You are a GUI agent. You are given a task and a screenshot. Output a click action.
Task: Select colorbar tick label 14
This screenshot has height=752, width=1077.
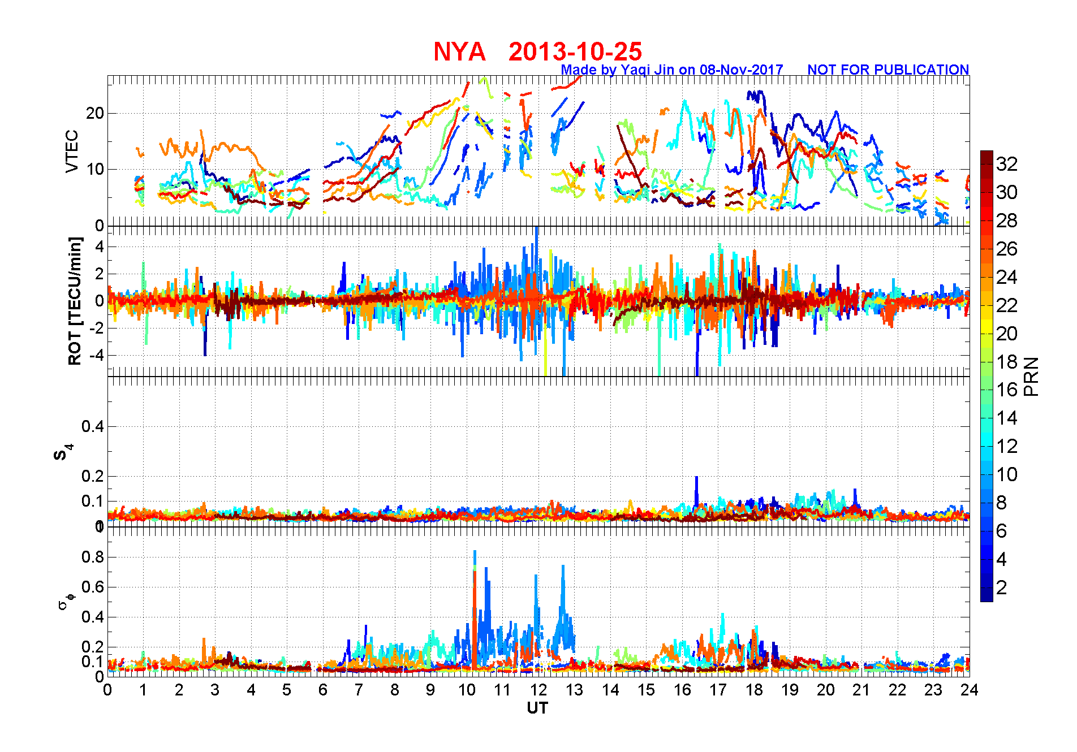click(x=1007, y=418)
